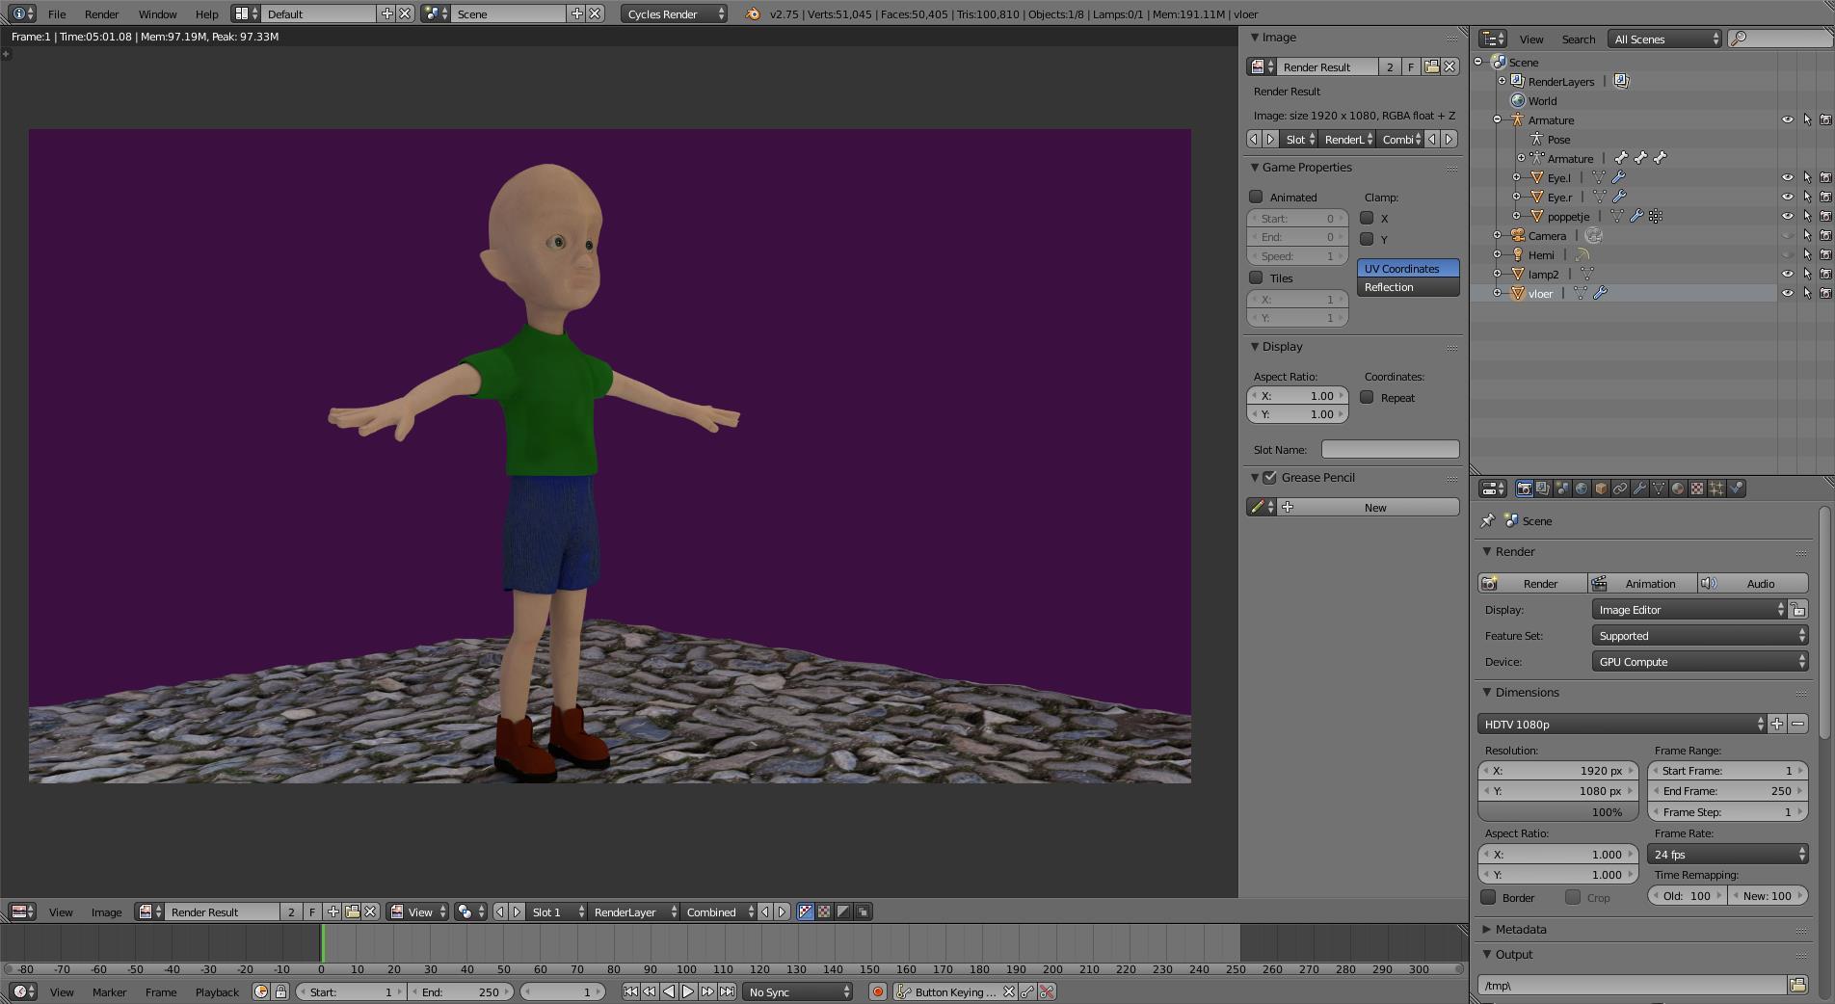The height and width of the screenshot is (1004, 1835).
Task: Expand the Metadata panel
Action: pyautogui.click(x=1521, y=930)
